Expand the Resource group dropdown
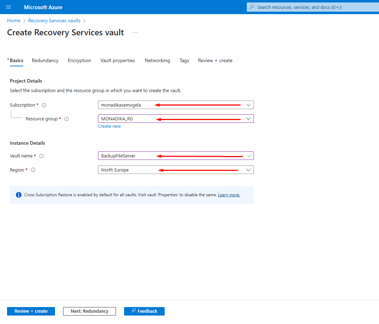This screenshot has height=324, width=379. [x=248, y=119]
